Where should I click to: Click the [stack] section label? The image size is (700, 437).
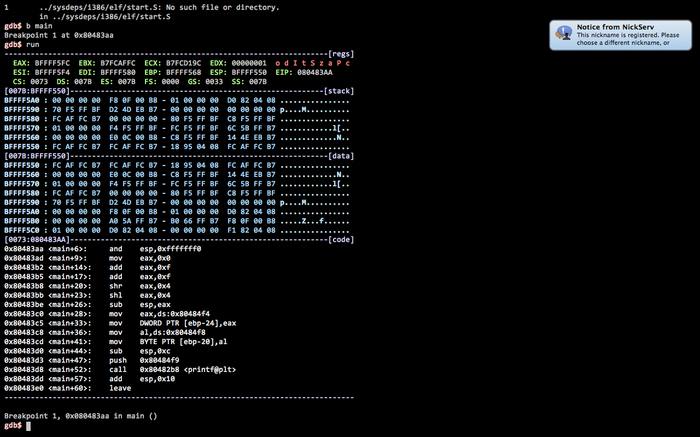(x=339, y=91)
